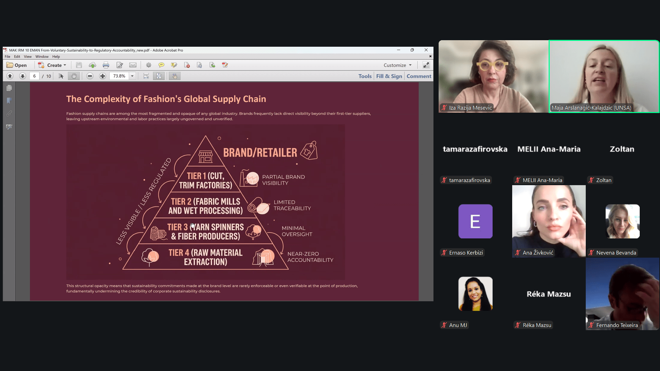Image resolution: width=660 pixels, height=371 pixels.
Task: Select the Hand pan tool
Action: coord(74,76)
